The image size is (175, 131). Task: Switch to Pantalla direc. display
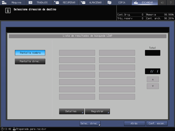click(30, 61)
